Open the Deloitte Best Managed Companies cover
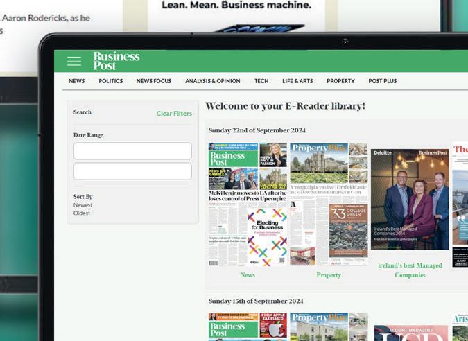 click(410, 200)
